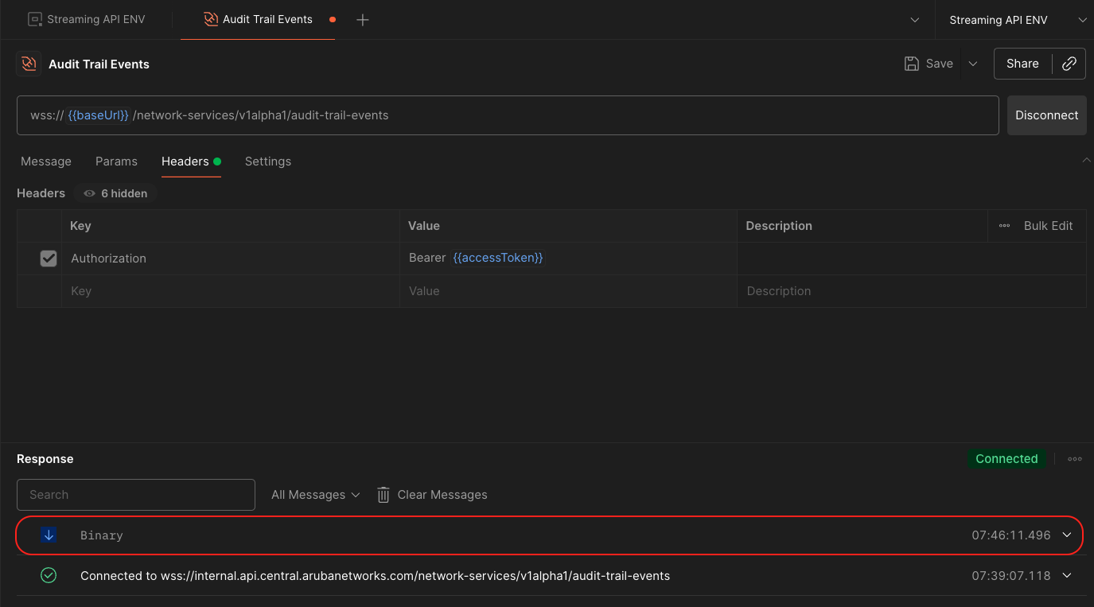This screenshot has height=607, width=1094.
Task: Click the WebSocket request icon beside title
Action: click(x=29, y=64)
